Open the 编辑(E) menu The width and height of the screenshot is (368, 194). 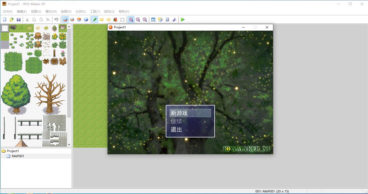click(x=22, y=12)
